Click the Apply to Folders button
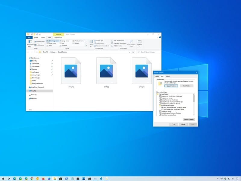This screenshot has width=241, height=181. click(x=171, y=86)
